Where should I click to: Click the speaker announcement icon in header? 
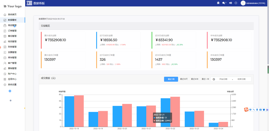pyautogui.click(x=231, y=3)
